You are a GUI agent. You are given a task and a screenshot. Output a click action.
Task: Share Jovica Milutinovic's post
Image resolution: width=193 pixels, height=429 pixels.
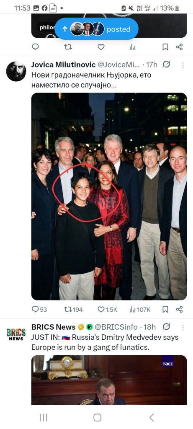click(179, 310)
